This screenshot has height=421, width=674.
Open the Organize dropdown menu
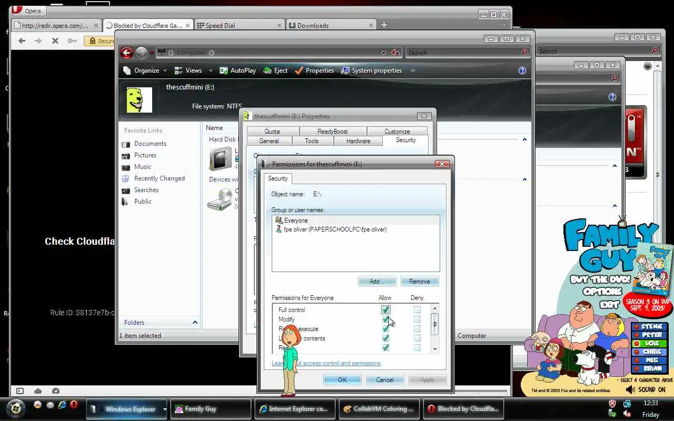pyautogui.click(x=145, y=71)
